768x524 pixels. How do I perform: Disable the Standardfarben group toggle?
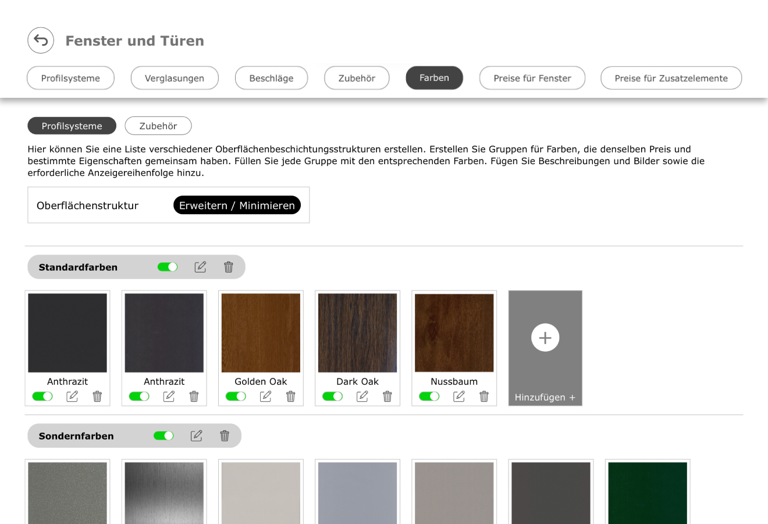click(168, 267)
